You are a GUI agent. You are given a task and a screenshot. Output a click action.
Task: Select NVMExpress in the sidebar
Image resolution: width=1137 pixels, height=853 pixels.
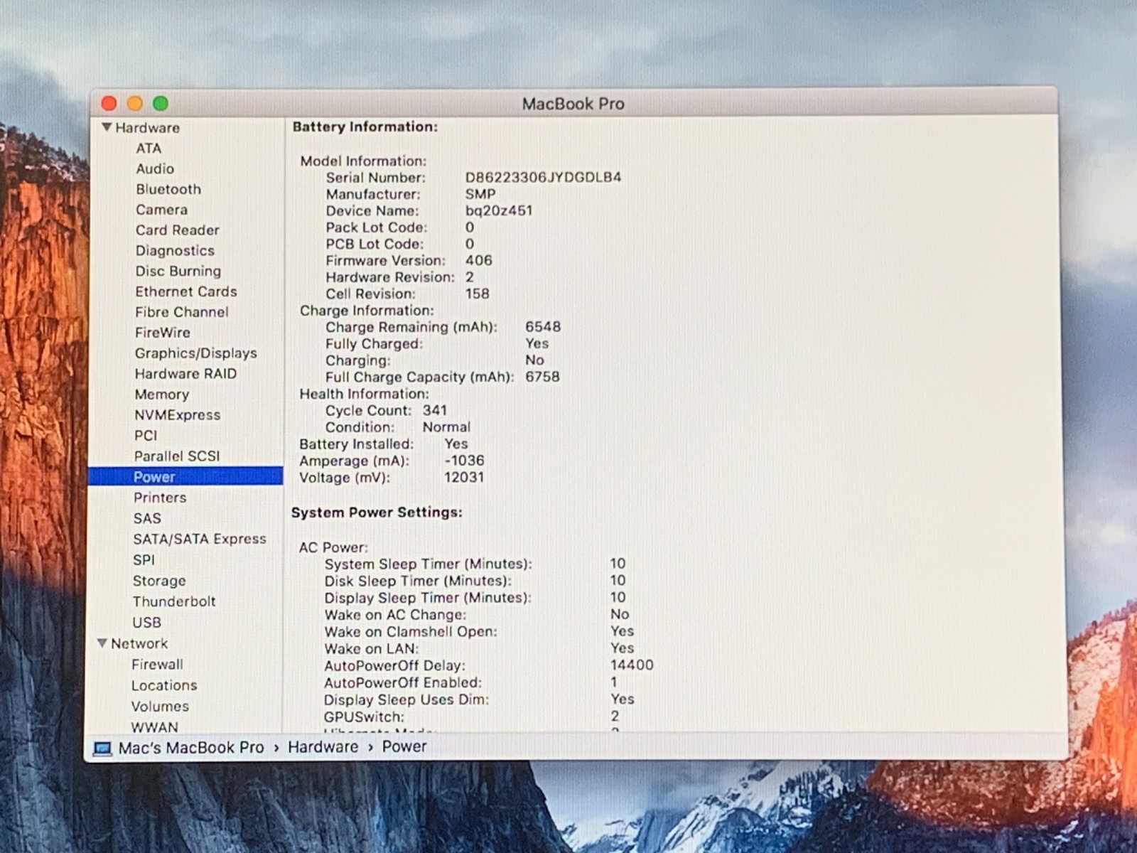coord(178,415)
